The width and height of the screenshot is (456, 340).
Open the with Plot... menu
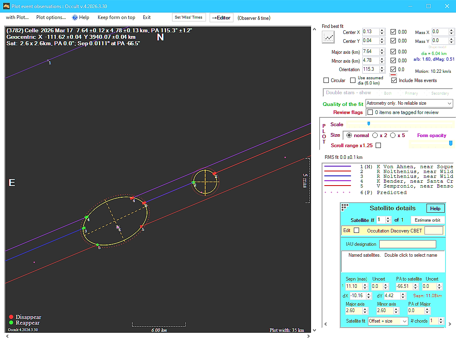click(17, 17)
